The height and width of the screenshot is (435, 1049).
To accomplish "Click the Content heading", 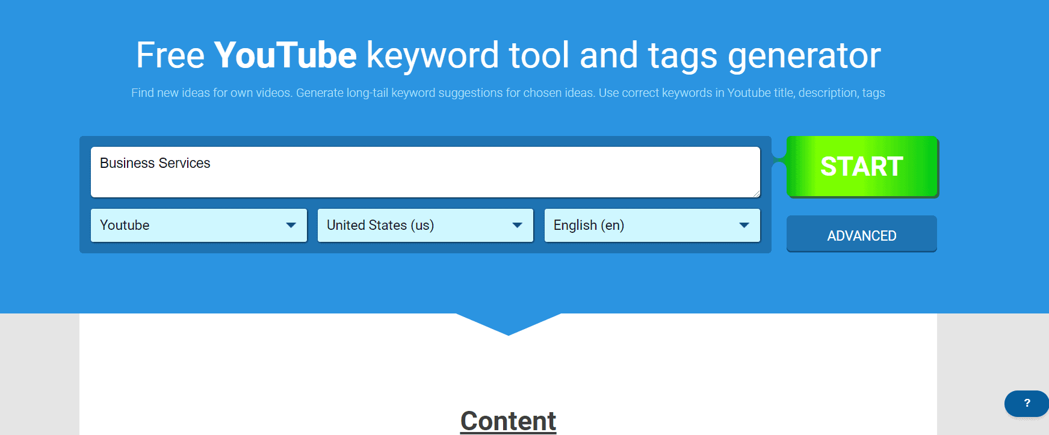I will (509, 421).
